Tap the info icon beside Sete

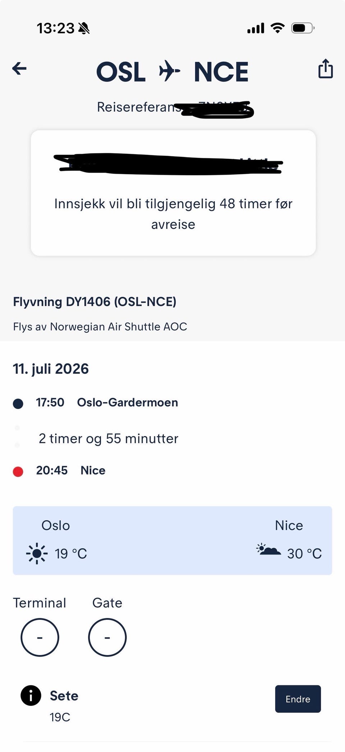[31, 695]
